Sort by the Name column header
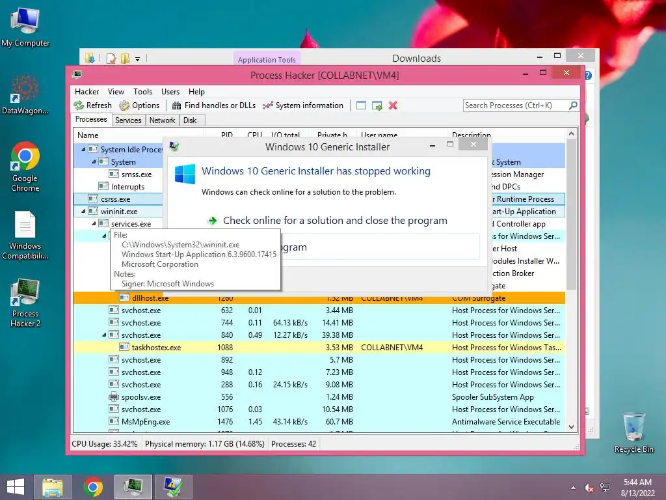This screenshot has width=666, height=500. [88, 135]
